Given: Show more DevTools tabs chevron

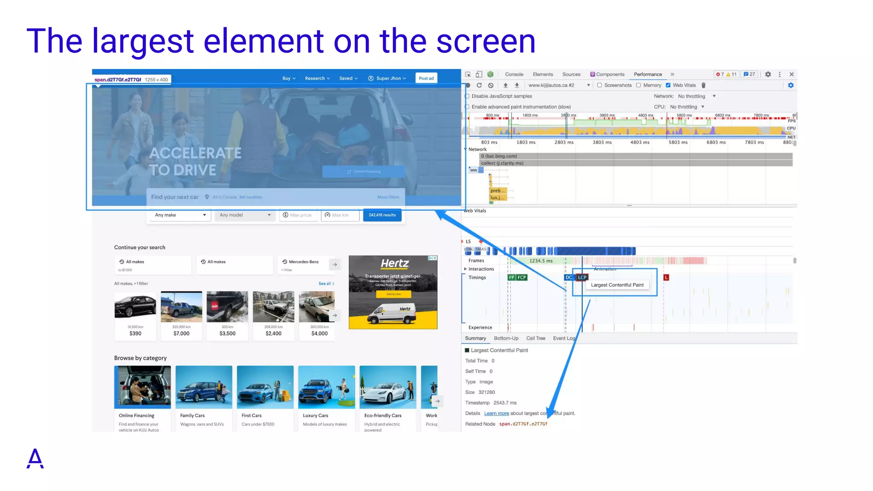Looking at the screenshot, I should coord(672,74).
